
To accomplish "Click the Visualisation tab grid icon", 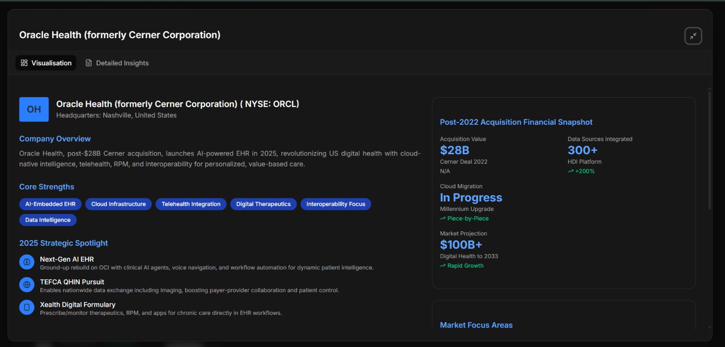I will (24, 63).
